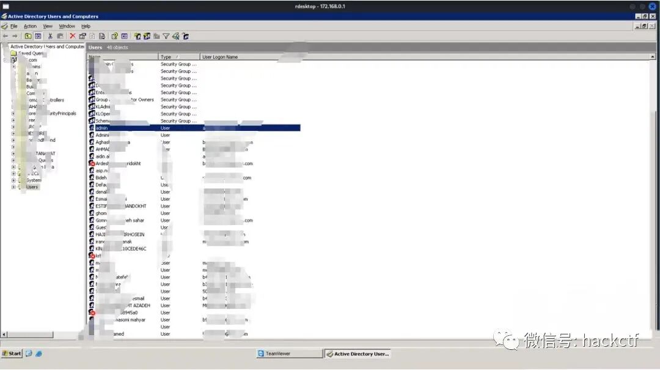The width and height of the screenshot is (660, 370).
Task: Click Active Directory User... taskbar button
Action: tap(358, 353)
